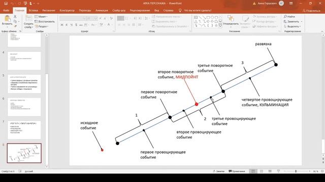Click the lightbulb Tell Me icon

tap(180, 10)
